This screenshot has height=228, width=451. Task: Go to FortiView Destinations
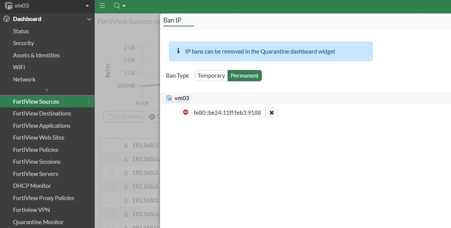pos(42,113)
